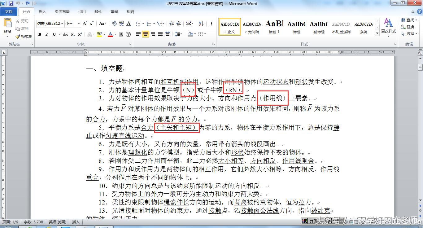
Task: Click the Character Shading icon
Action: coord(121,34)
